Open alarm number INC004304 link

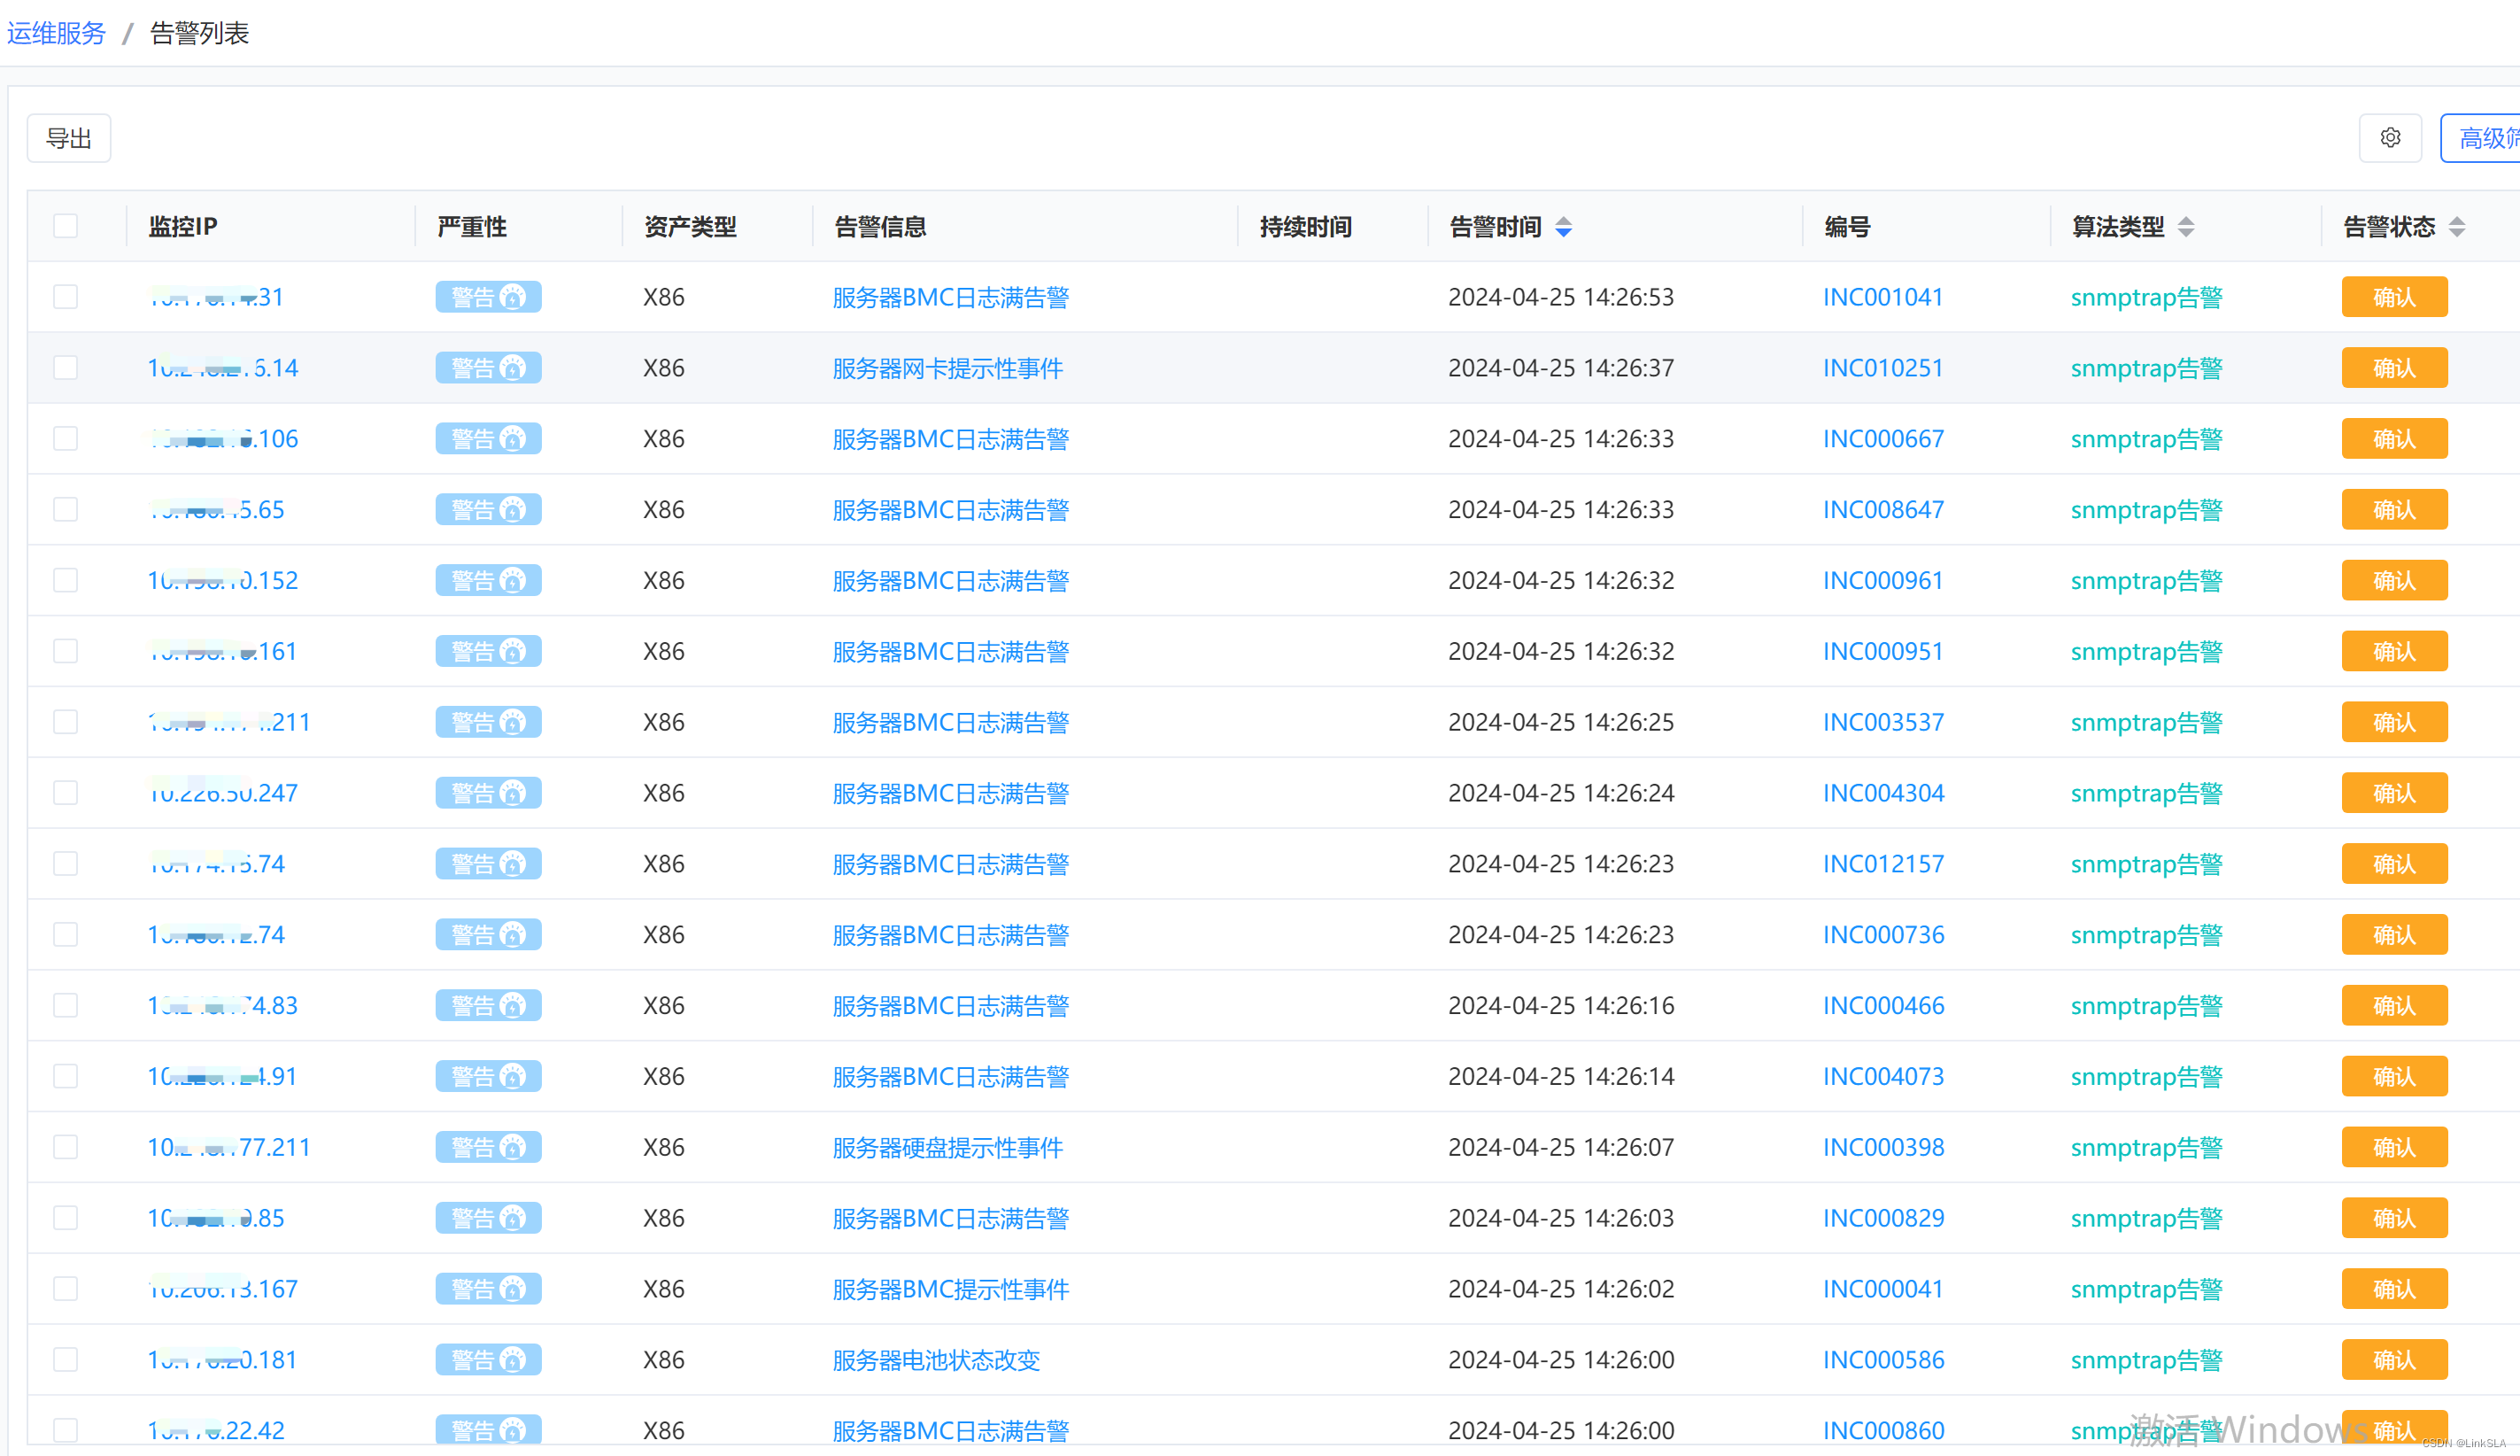pos(1883,793)
